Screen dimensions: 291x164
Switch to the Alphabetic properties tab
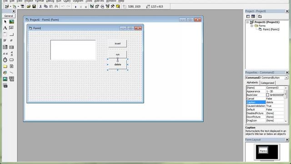tap(252, 82)
